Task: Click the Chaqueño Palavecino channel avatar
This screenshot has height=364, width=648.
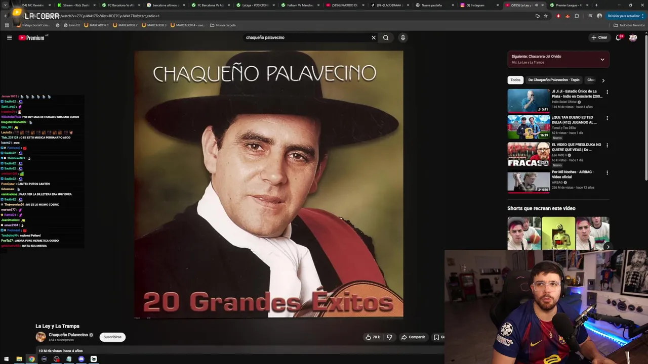Action: coord(40,337)
